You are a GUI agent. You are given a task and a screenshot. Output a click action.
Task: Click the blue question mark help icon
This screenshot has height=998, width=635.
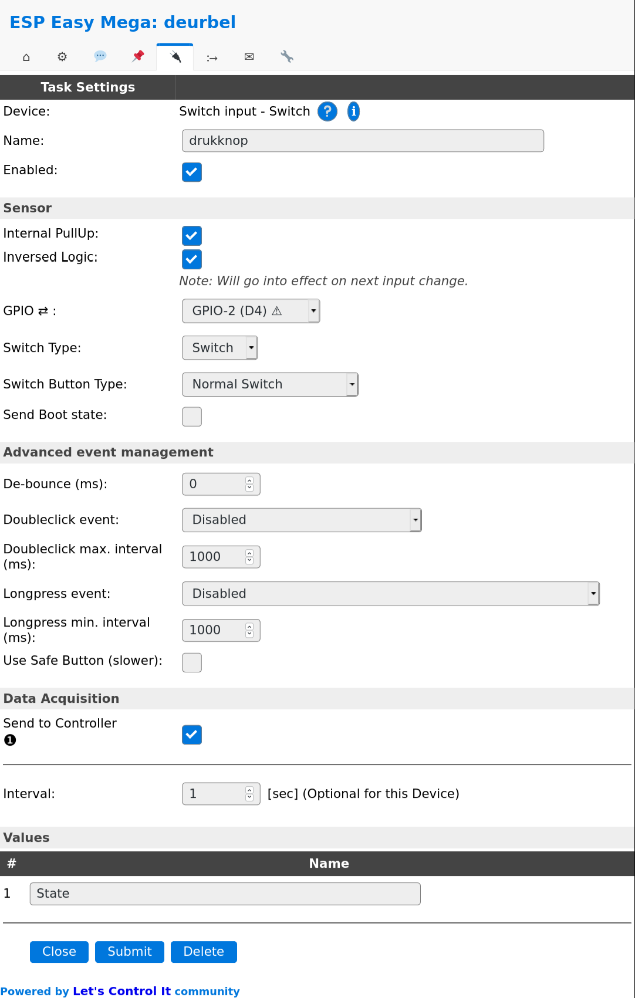tap(327, 111)
